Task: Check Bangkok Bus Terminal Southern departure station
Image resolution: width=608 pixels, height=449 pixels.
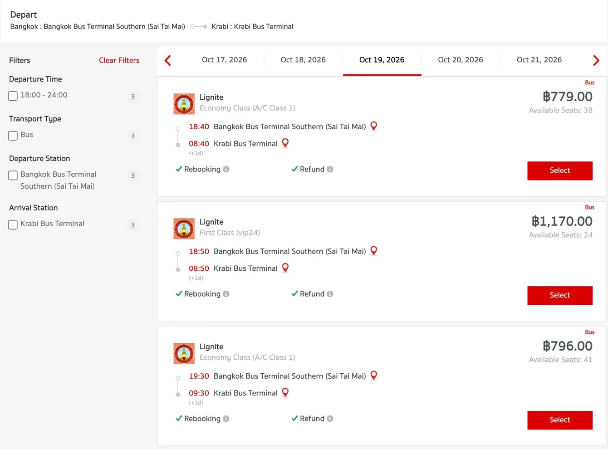Action: tap(13, 175)
